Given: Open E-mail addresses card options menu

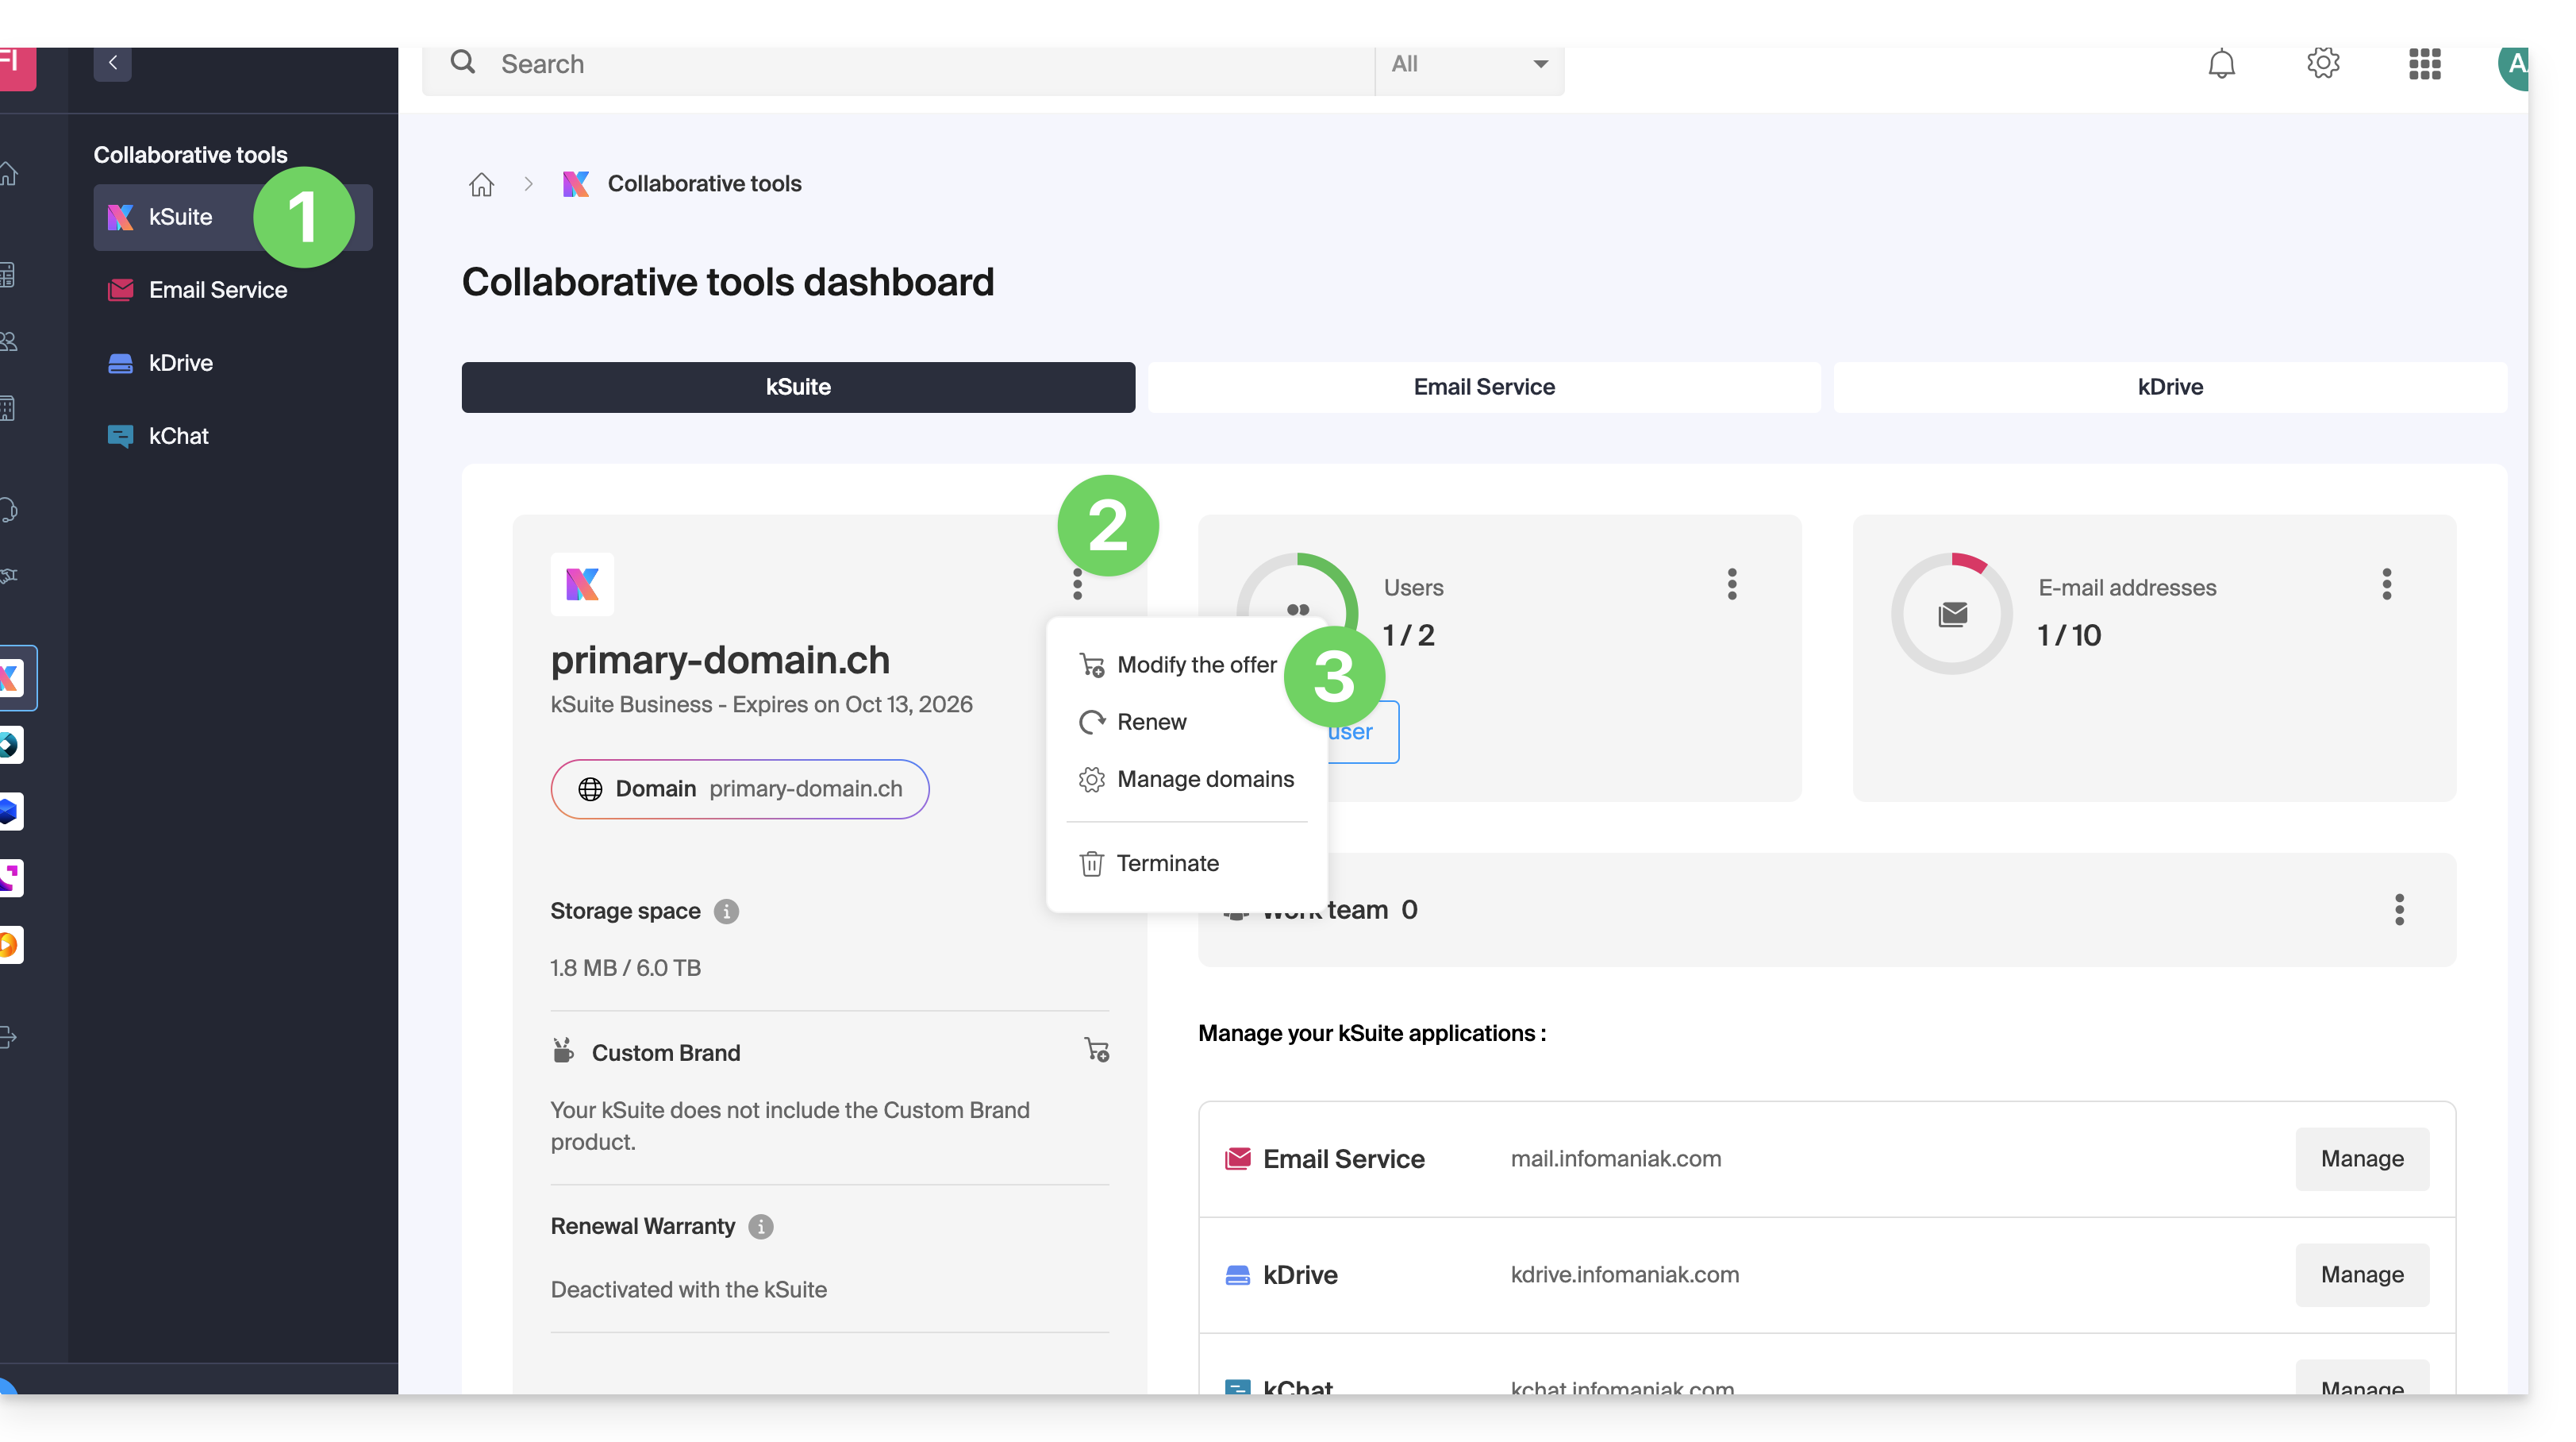Looking at the screenshot, I should point(2386,584).
